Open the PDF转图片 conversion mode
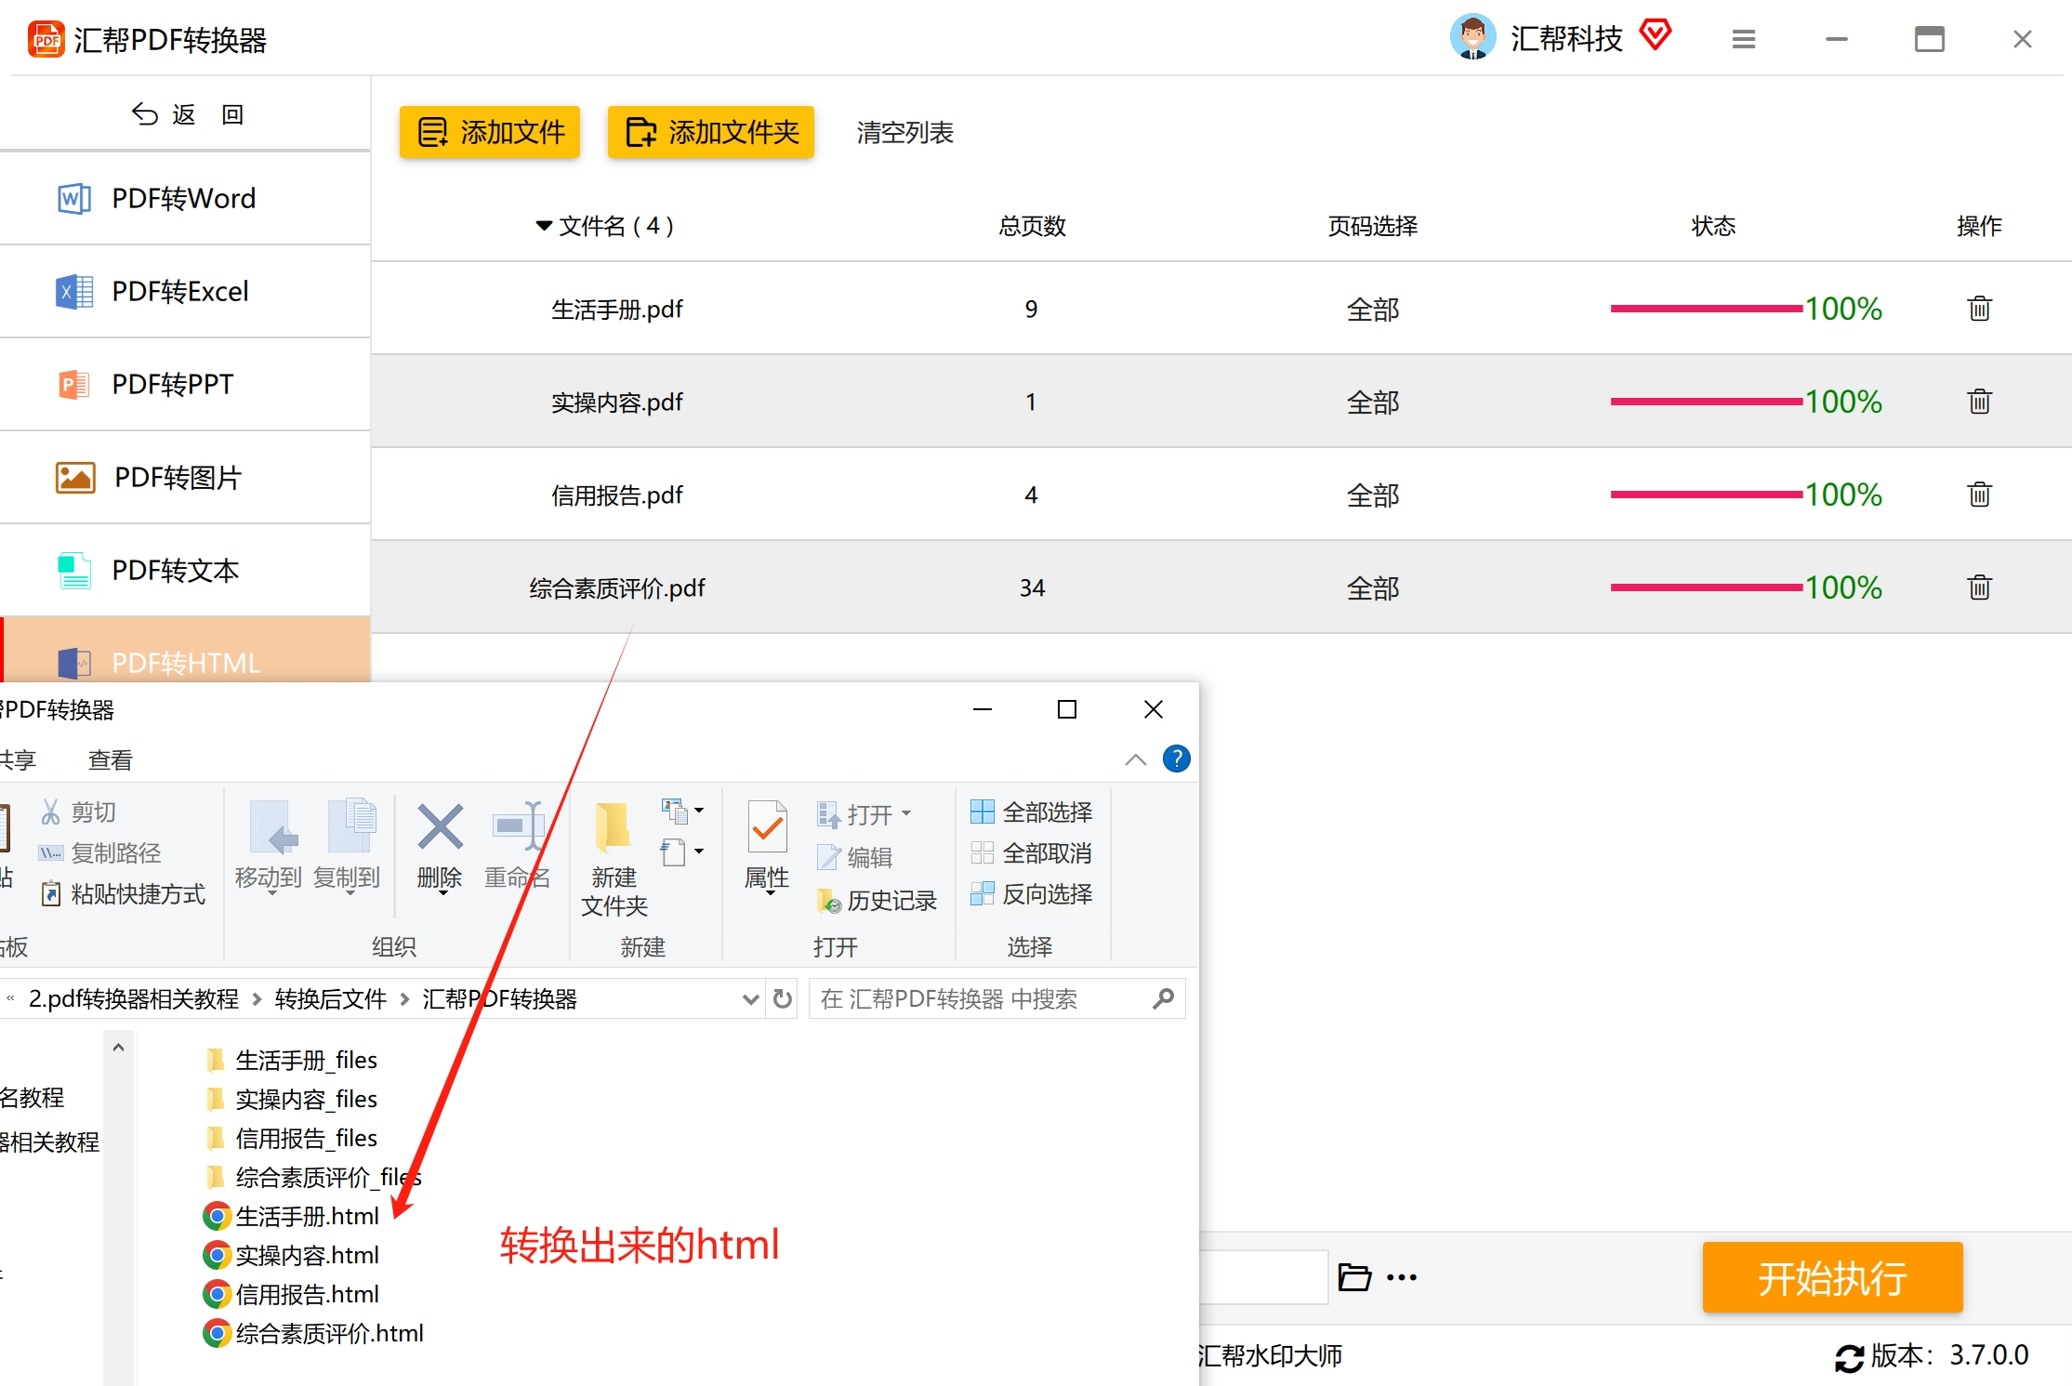The height and width of the screenshot is (1386, 2072). tap(177, 477)
